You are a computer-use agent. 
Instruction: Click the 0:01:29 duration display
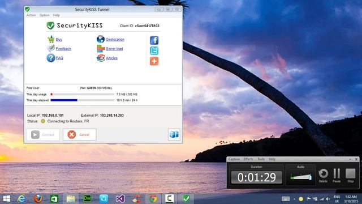pos(256,177)
